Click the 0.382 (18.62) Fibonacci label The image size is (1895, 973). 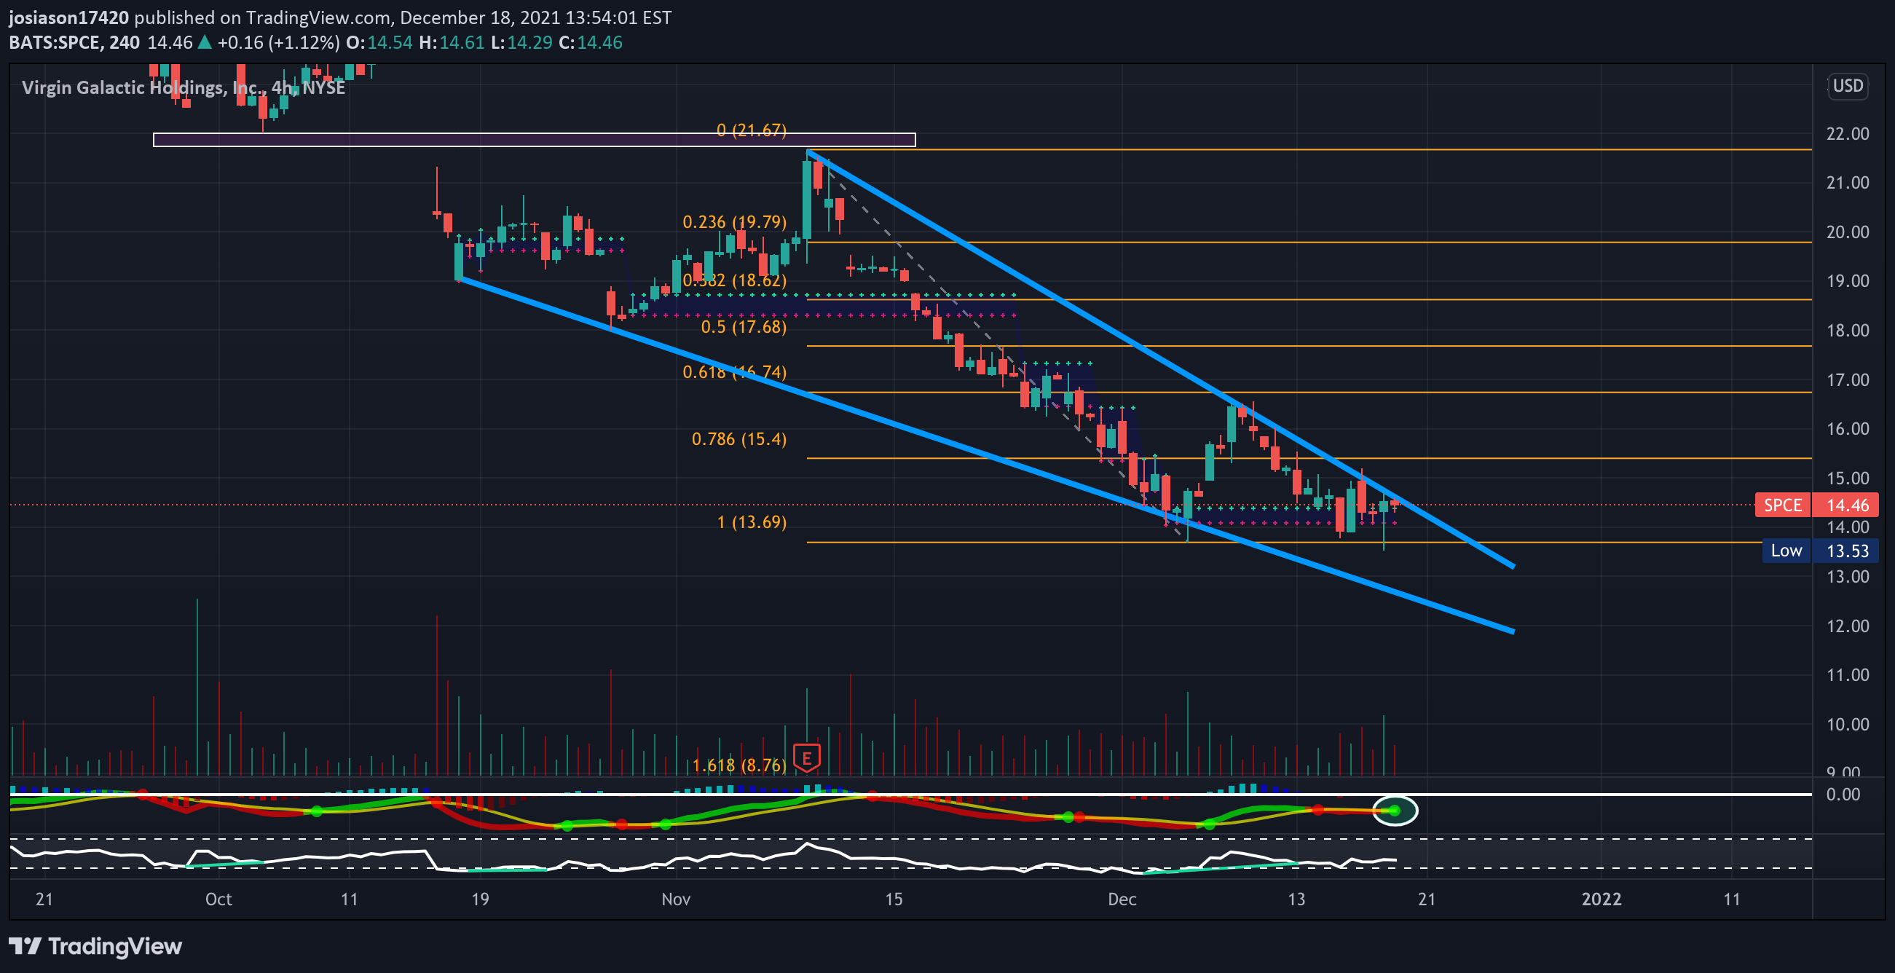pyautogui.click(x=734, y=280)
